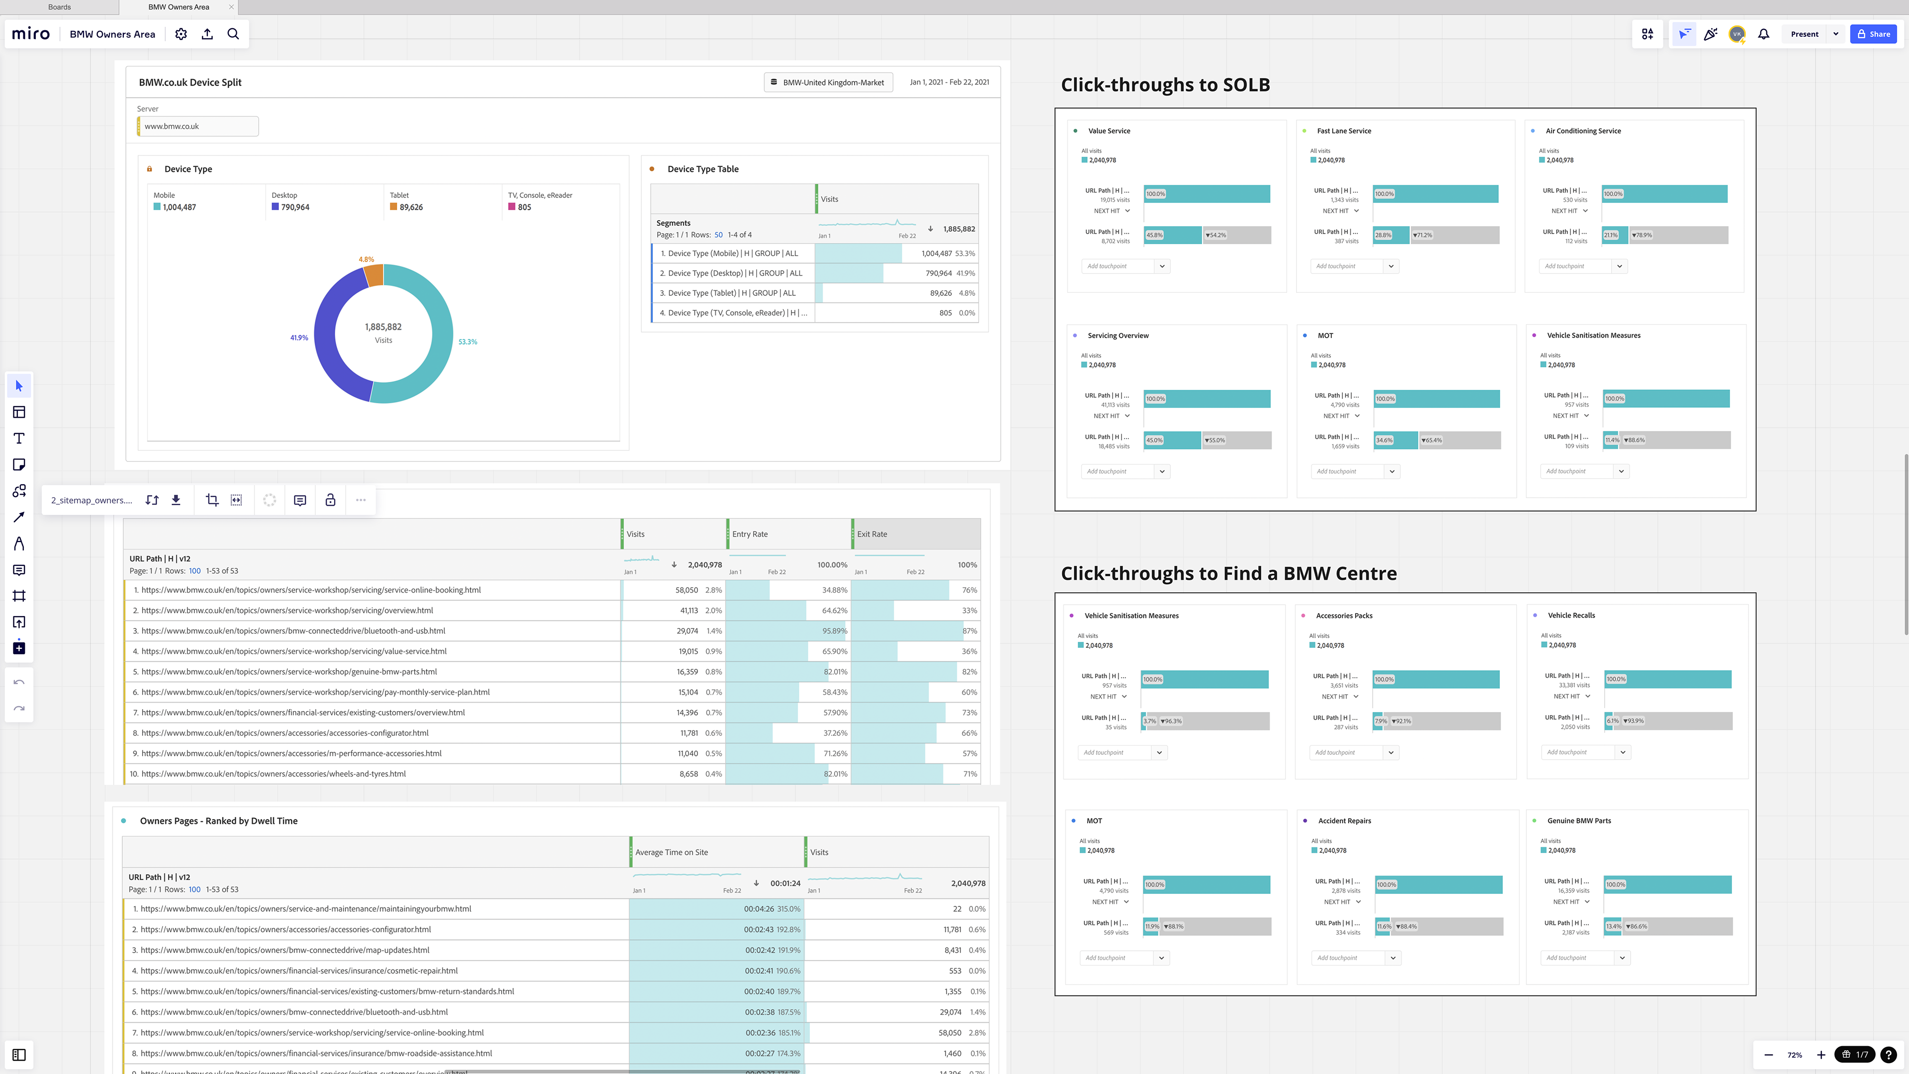Download the selected image
The width and height of the screenshot is (1909, 1074).
[x=175, y=500]
